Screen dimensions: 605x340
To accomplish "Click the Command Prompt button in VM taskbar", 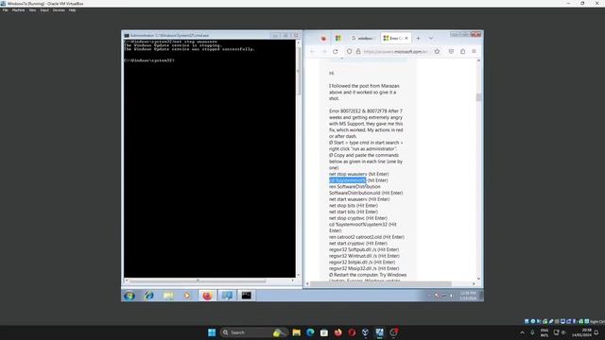I will [x=246, y=296].
